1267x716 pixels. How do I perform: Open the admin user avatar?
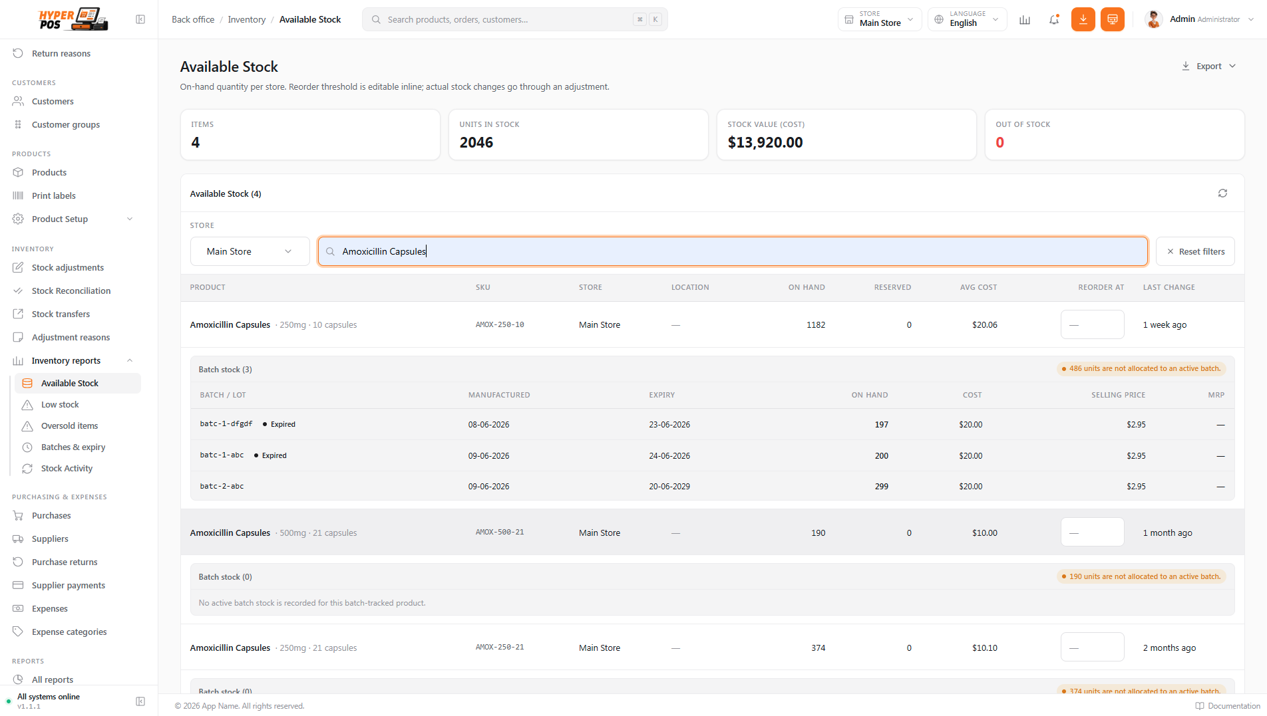tap(1154, 19)
